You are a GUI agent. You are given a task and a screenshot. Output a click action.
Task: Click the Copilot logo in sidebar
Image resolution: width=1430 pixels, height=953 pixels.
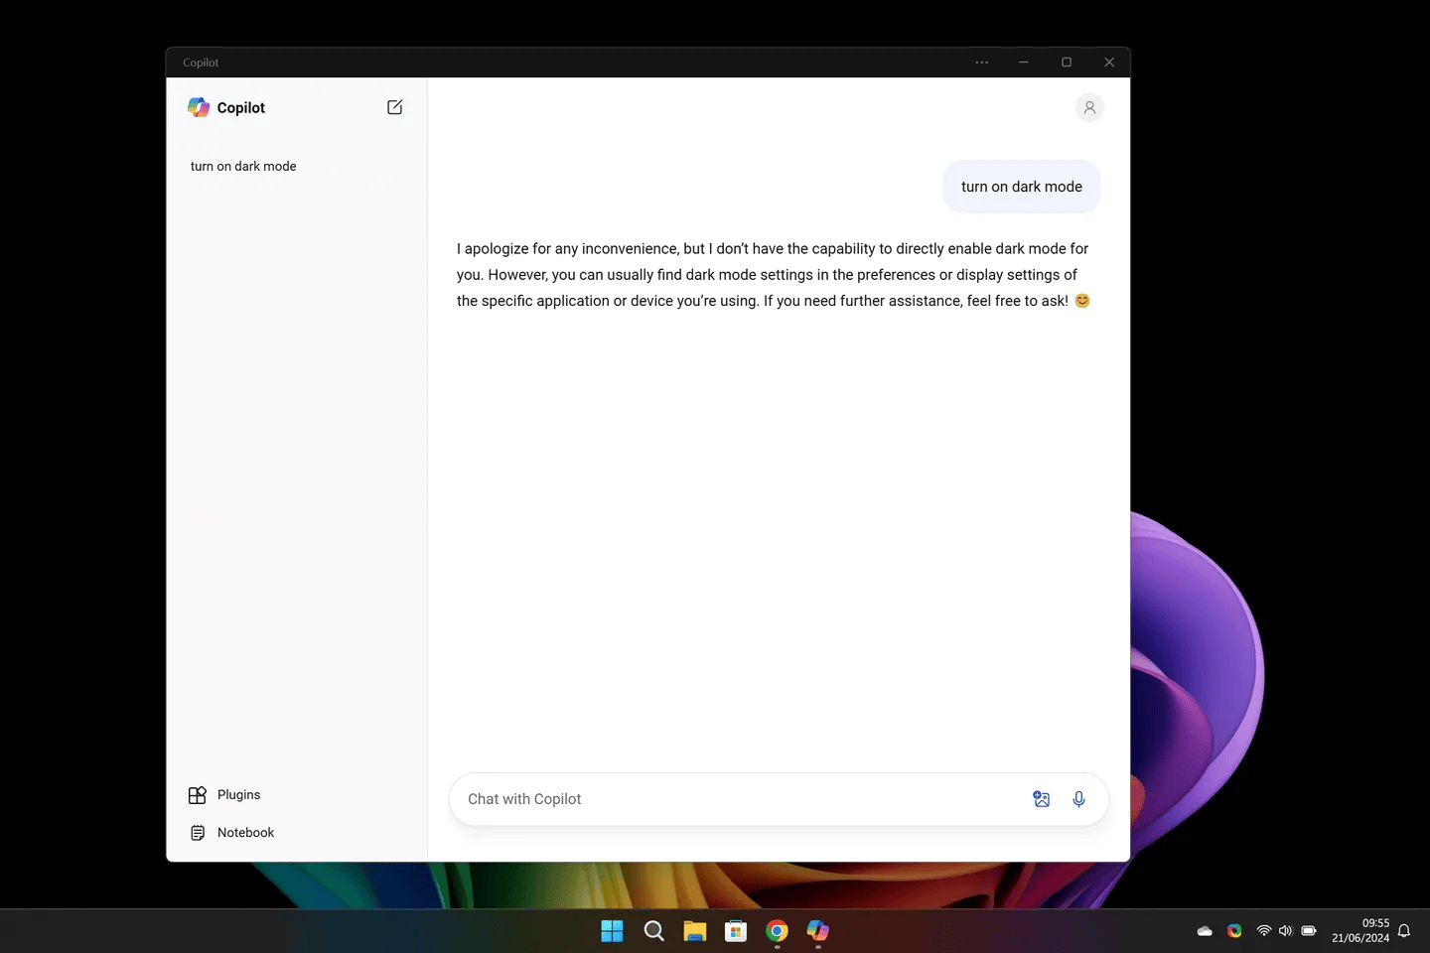click(199, 107)
